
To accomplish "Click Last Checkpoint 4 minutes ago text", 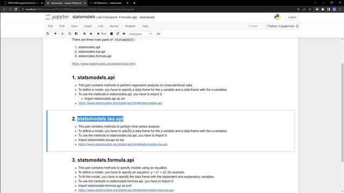I will pos(117,17).
